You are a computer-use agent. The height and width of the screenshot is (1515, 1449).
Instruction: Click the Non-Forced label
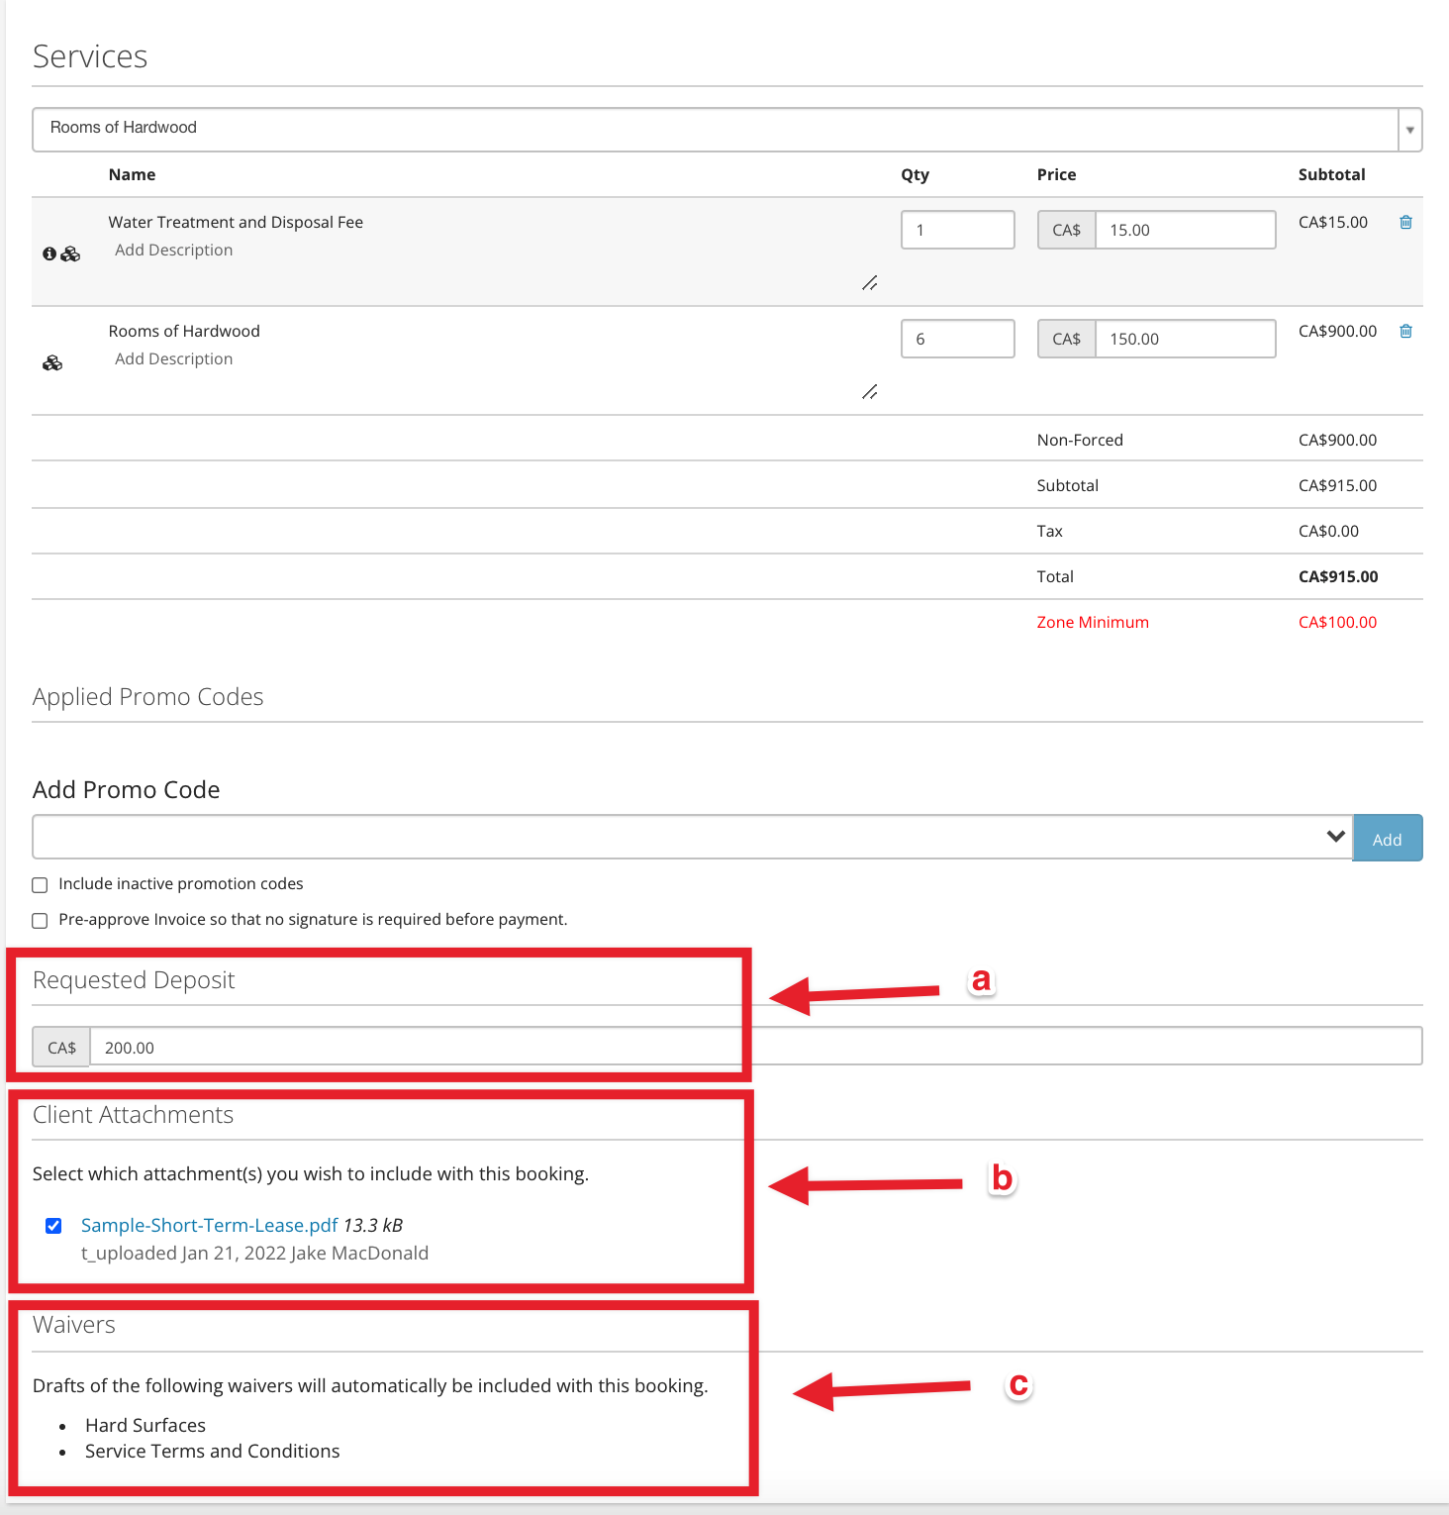point(1080,440)
